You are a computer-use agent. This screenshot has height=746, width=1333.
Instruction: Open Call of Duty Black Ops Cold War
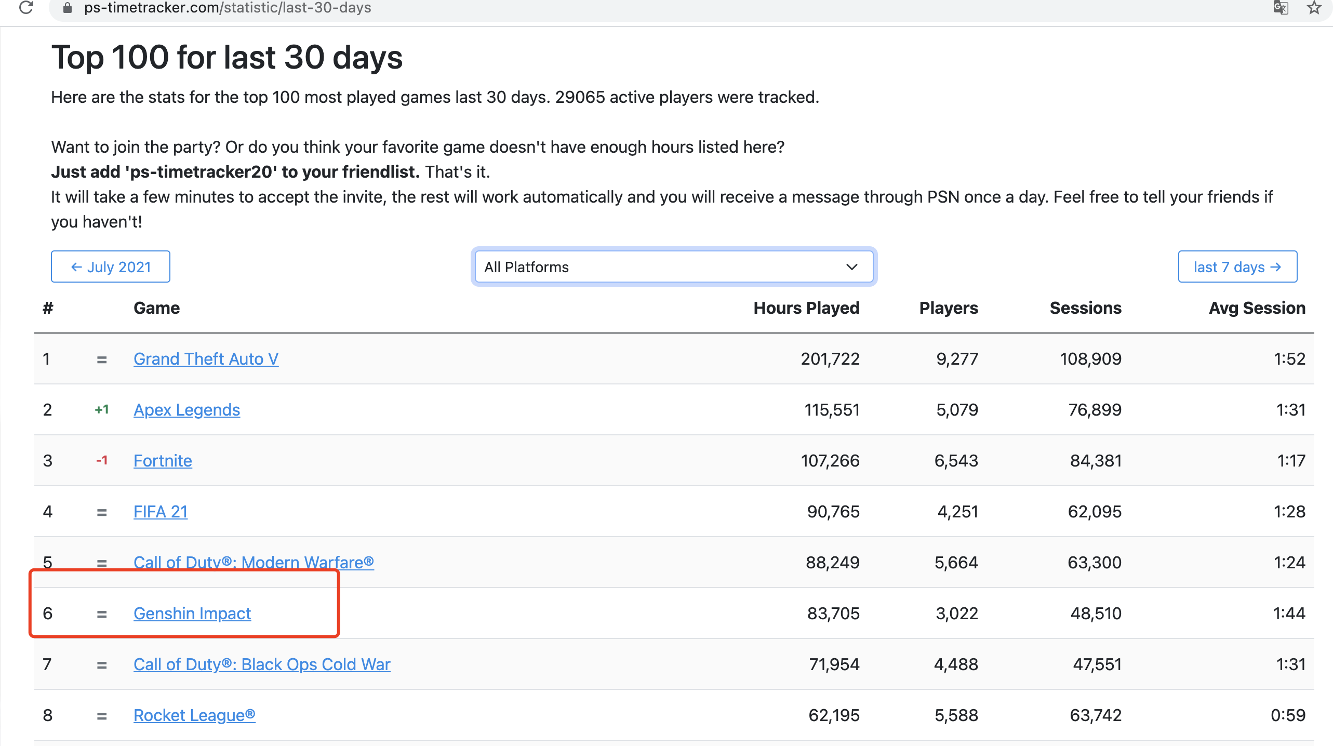point(262,664)
